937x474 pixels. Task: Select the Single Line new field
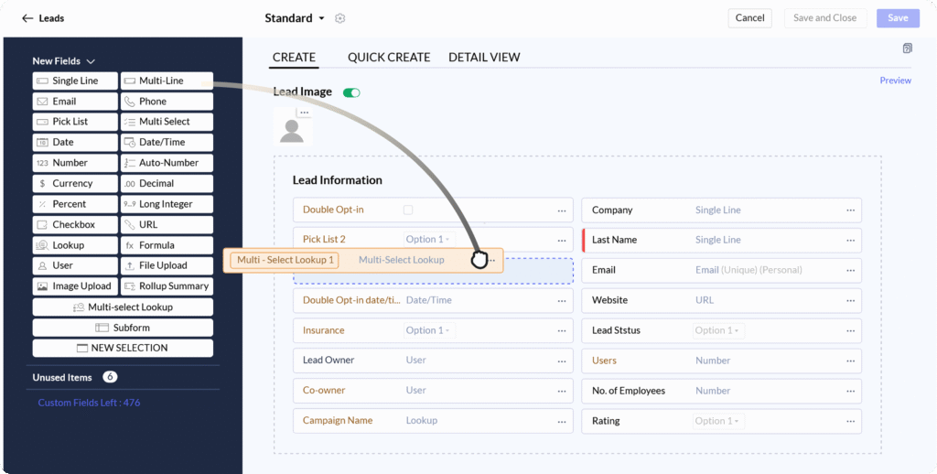click(x=75, y=81)
